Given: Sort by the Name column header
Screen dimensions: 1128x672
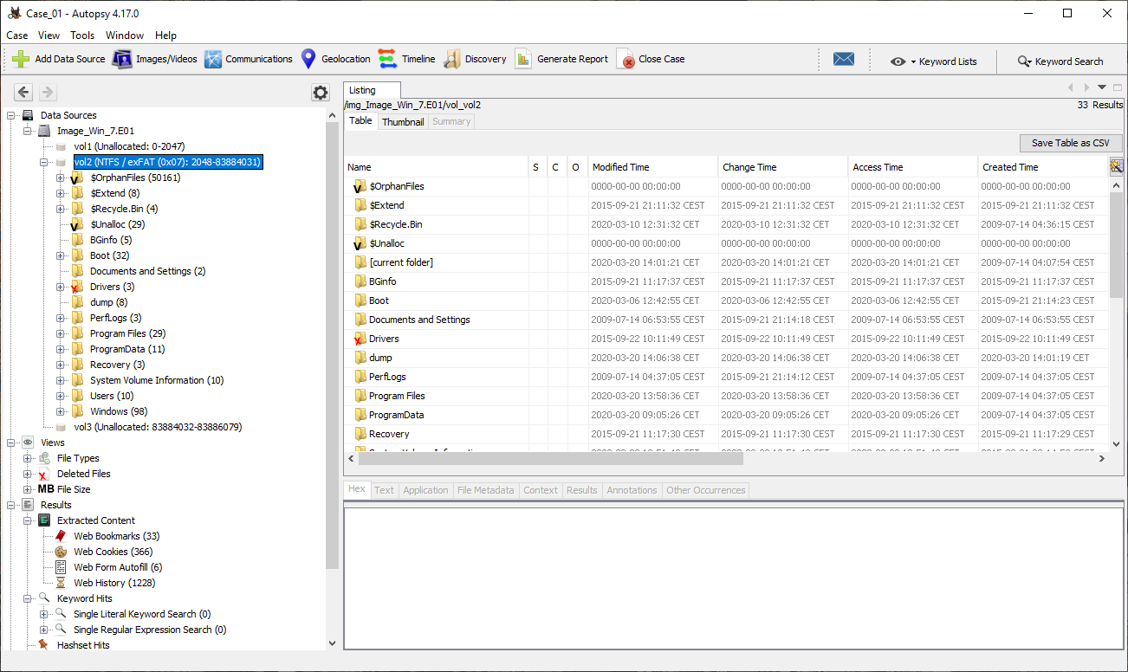Looking at the screenshot, I should click(x=437, y=167).
